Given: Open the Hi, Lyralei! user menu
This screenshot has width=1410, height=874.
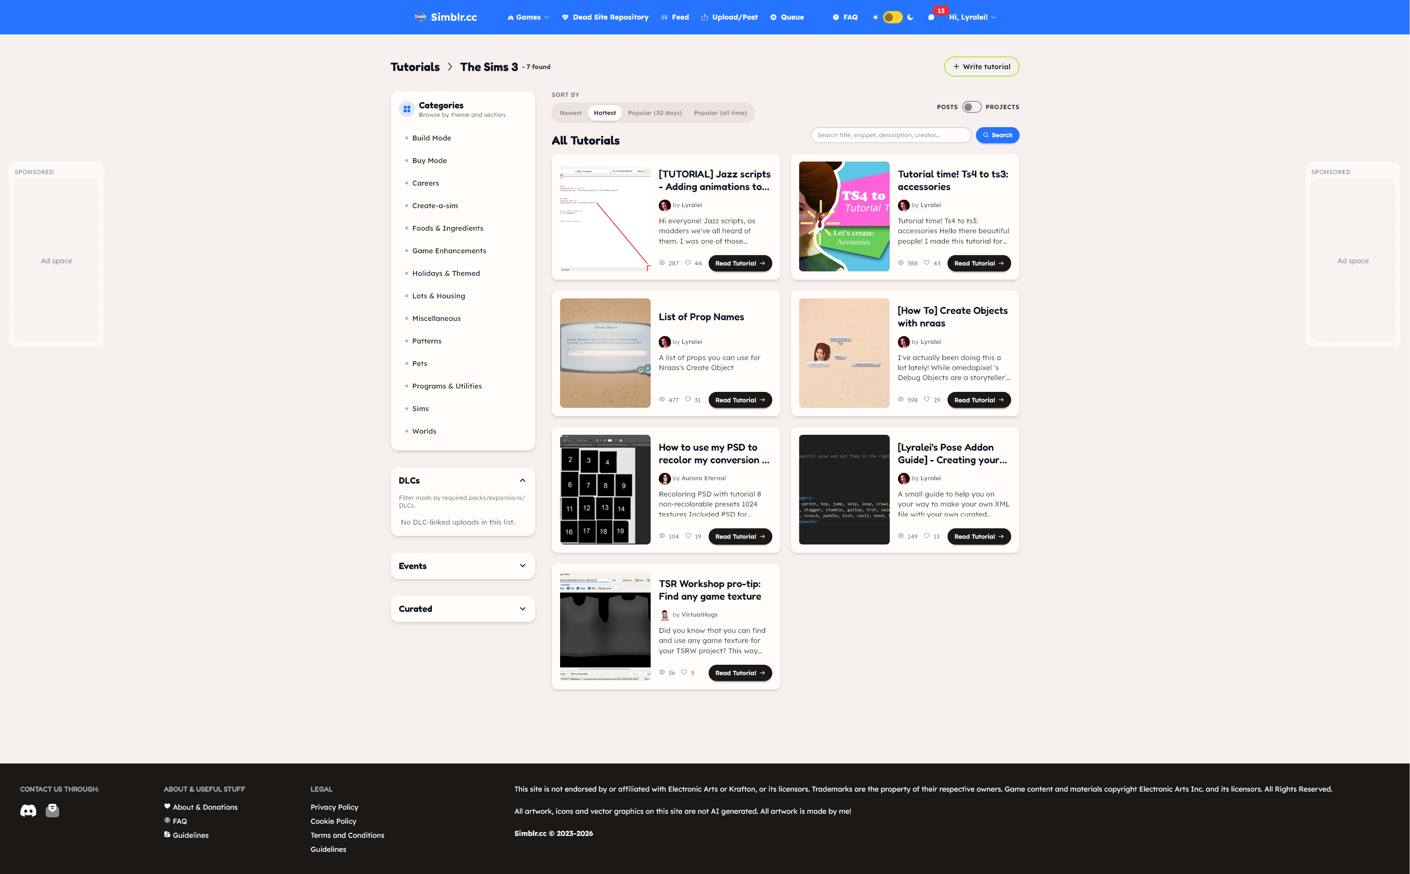Looking at the screenshot, I should click(x=972, y=17).
